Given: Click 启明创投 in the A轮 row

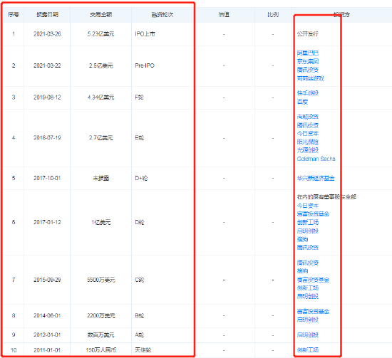Looking at the screenshot, I should (x=307, y=335).
